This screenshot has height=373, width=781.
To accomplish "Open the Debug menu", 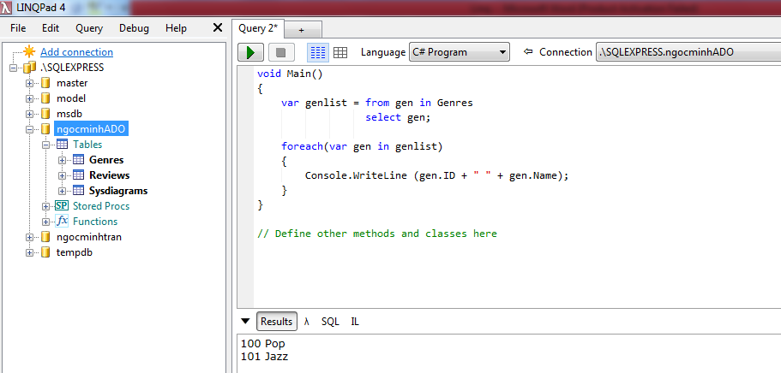I will [x=134, y=28].
